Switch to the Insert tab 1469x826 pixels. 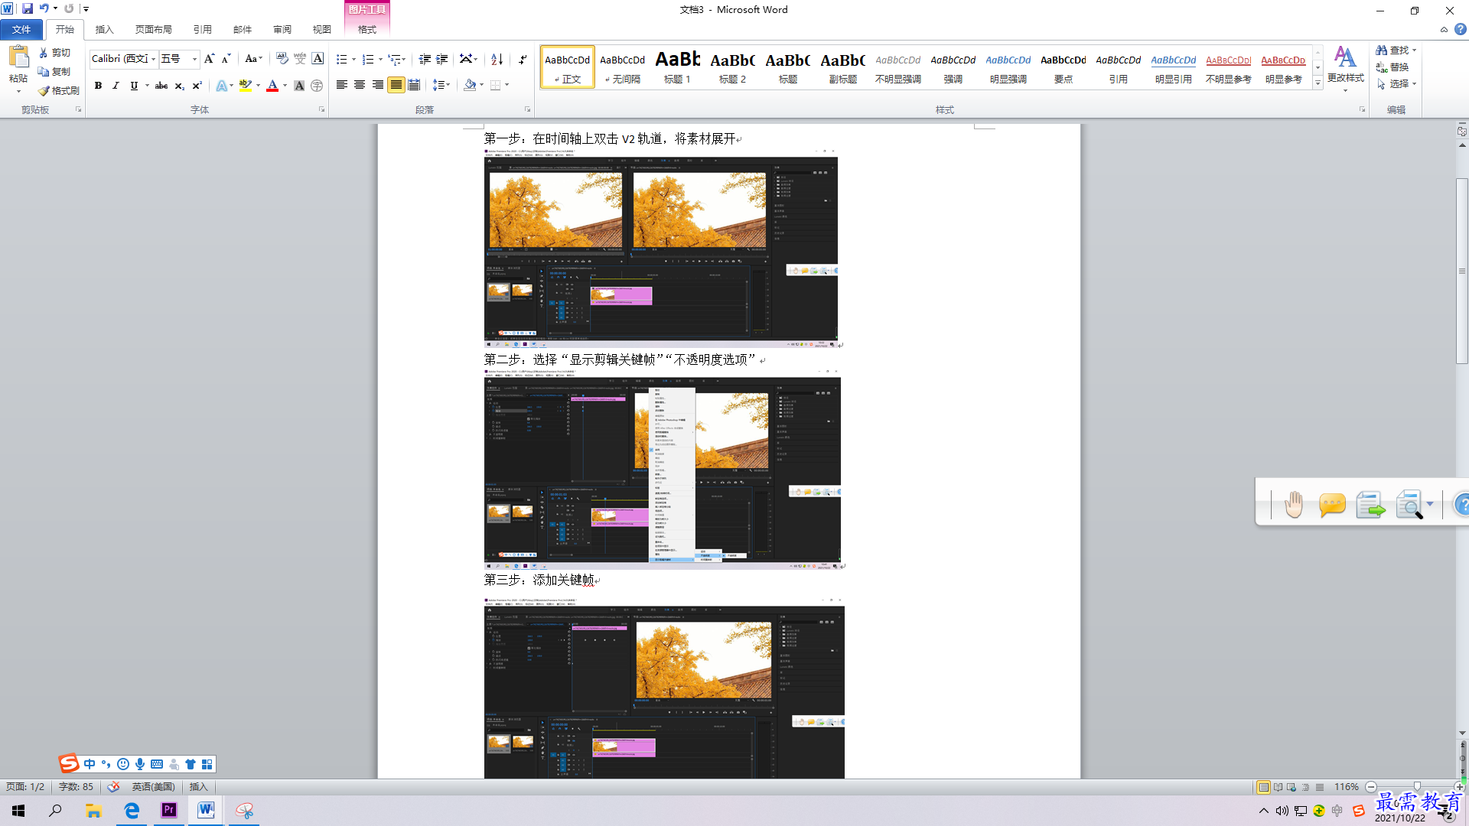104,29
